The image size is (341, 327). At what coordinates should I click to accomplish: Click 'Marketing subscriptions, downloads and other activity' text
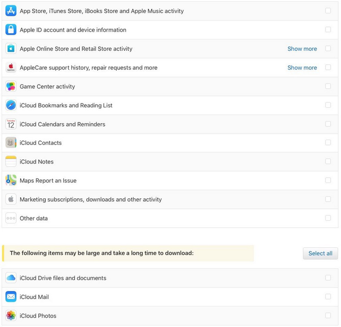pyautogui.click(x=91, y=199)
